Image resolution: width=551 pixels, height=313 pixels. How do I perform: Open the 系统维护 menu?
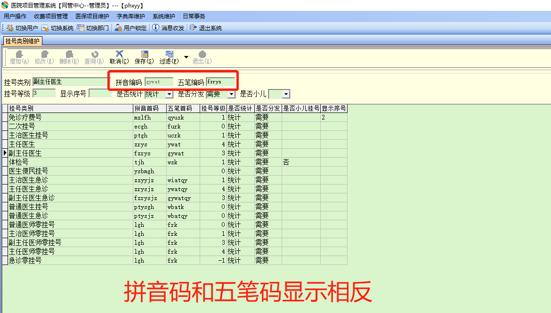[164, 16]
